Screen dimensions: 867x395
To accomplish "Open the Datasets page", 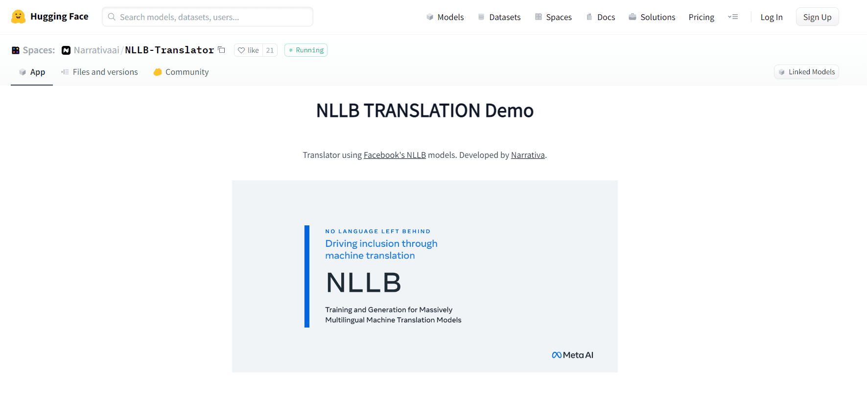I will (x=499, y=17).
